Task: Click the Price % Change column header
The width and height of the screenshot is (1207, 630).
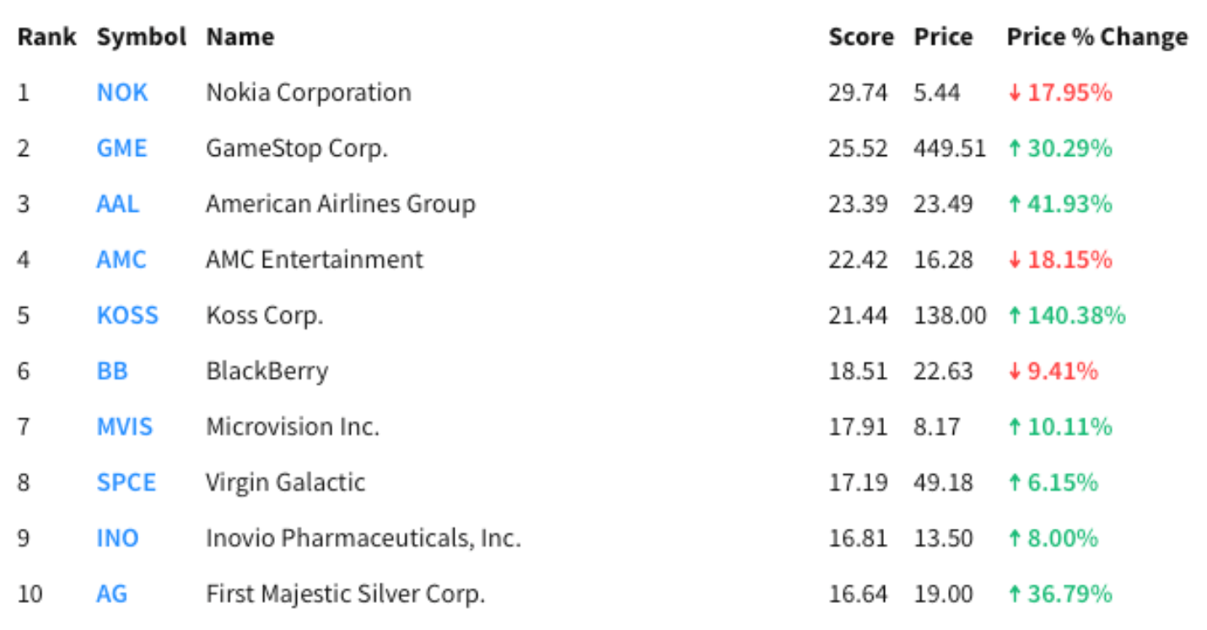Action: [x=1097, y=37]
